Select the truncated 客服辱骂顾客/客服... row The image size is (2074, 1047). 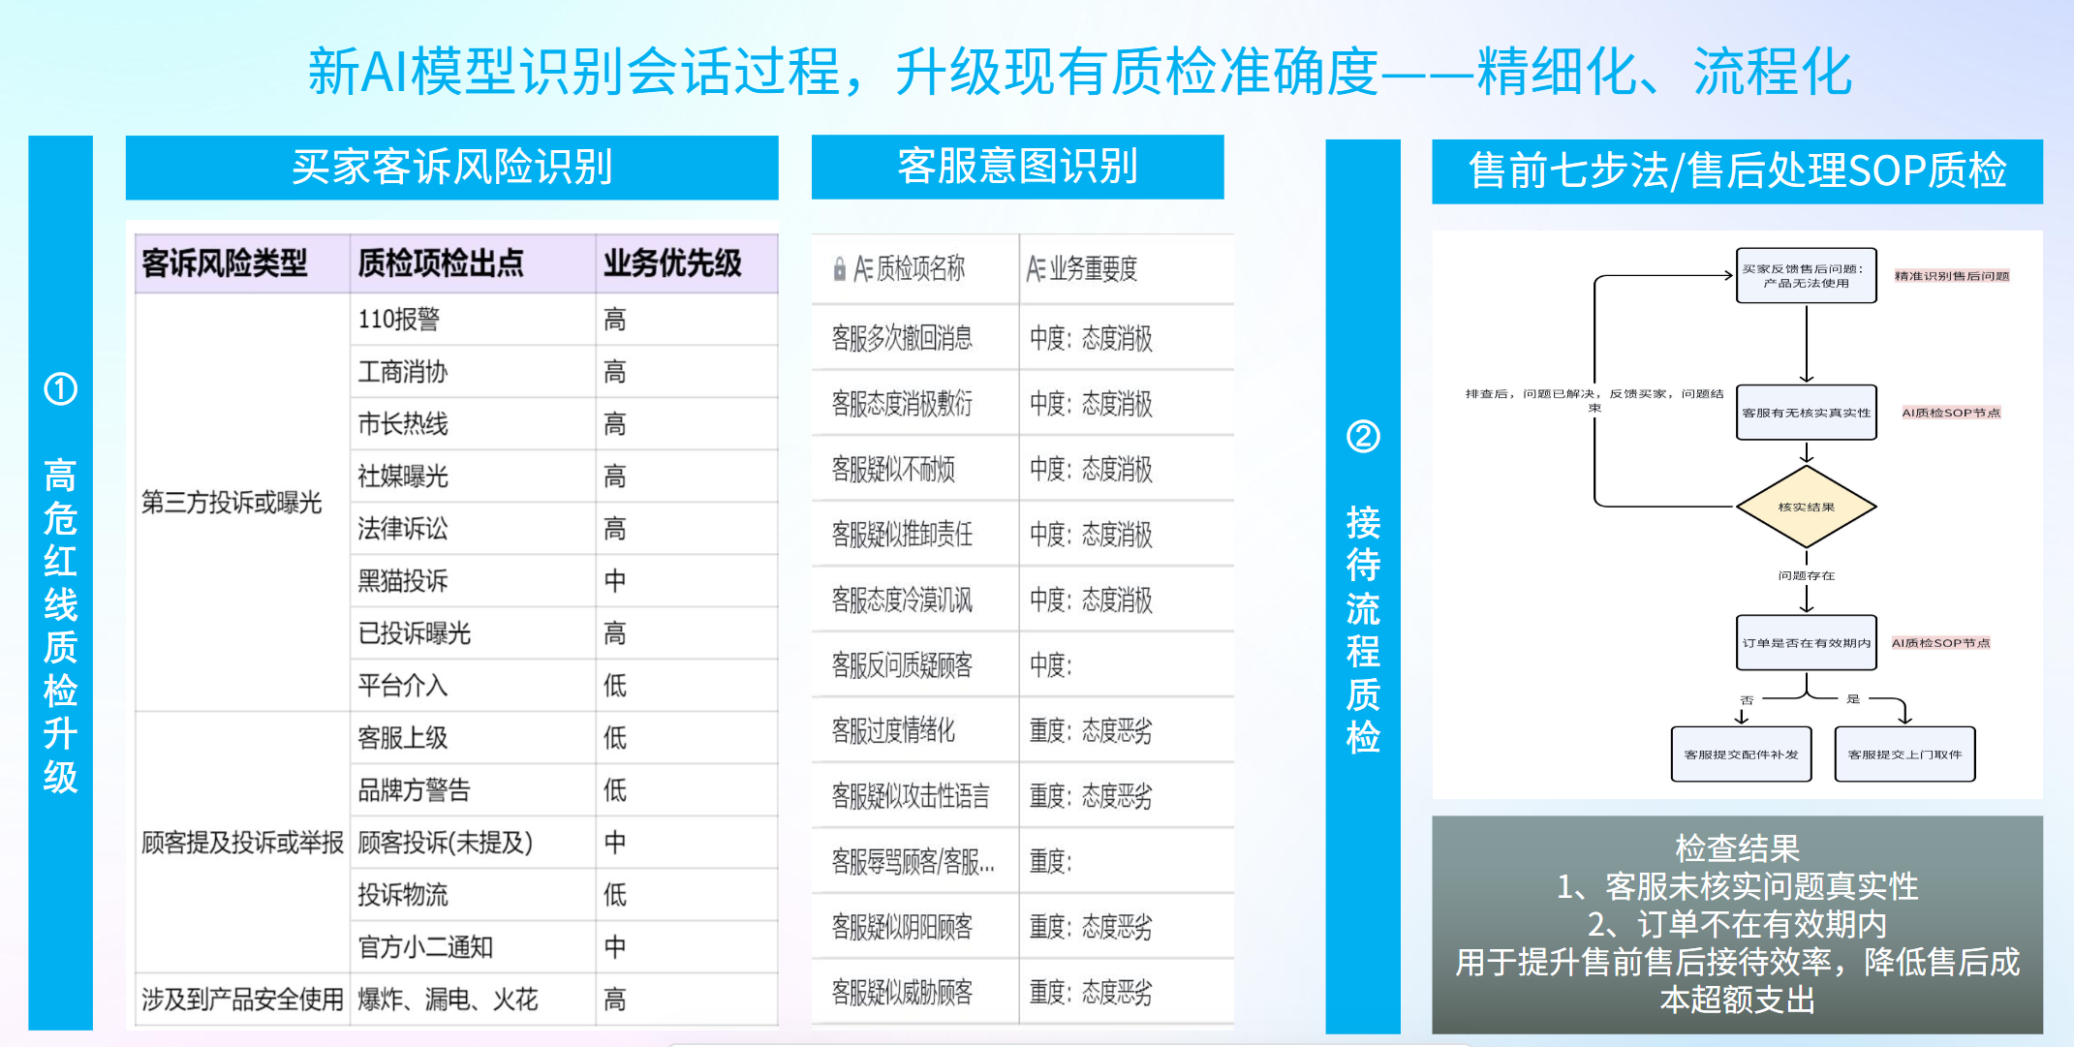click(x=1023, y=861)
